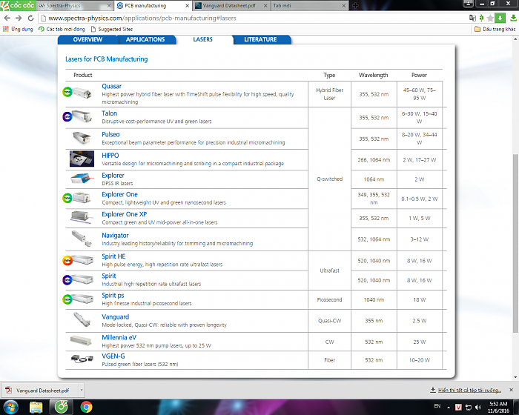Open Dấu trang khác bookmarks folder
The image size is (519, 415).
495,29
